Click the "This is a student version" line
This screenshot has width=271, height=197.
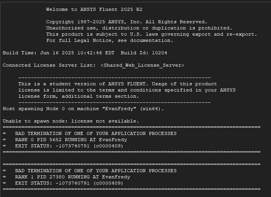coord(117,84)
